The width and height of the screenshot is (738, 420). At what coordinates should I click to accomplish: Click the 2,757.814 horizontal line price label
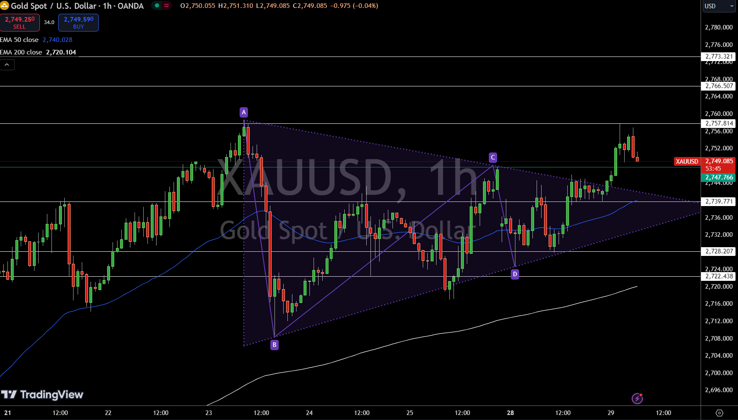[718, 123]
